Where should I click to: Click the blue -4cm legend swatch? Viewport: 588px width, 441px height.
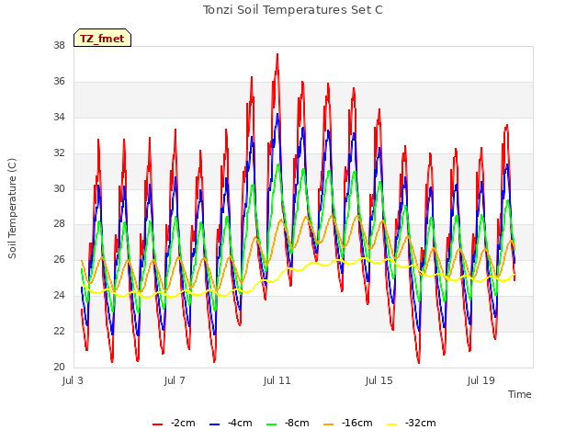tap(214, 424)
